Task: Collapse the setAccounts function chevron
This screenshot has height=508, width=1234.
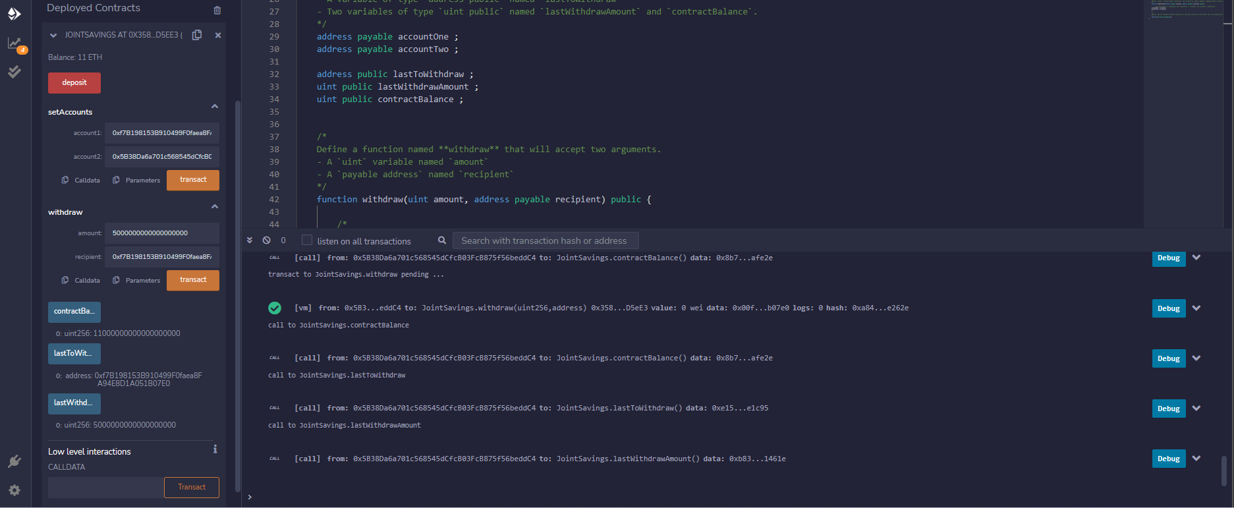Action: (215, 106)
